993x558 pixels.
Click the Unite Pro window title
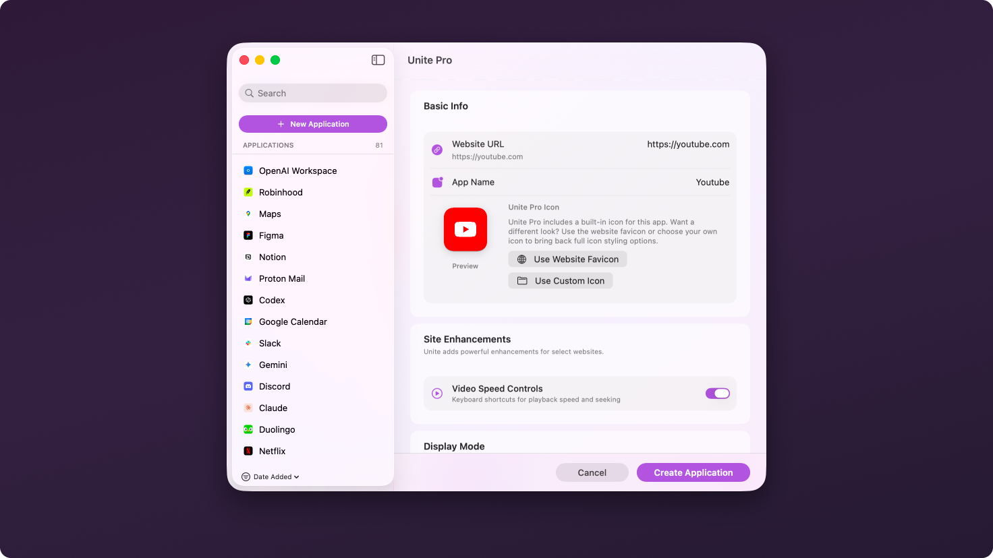coord(430,60)
